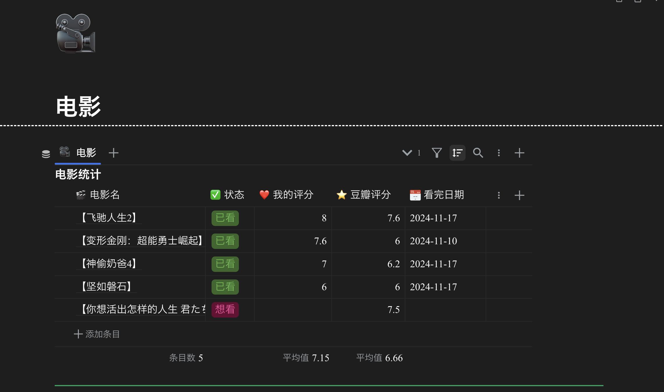Image resolution: width=664 pixels, height=392 pixels.
Task: Open the column options via the header three-dot menu
Action: click(x=499, y=195)
